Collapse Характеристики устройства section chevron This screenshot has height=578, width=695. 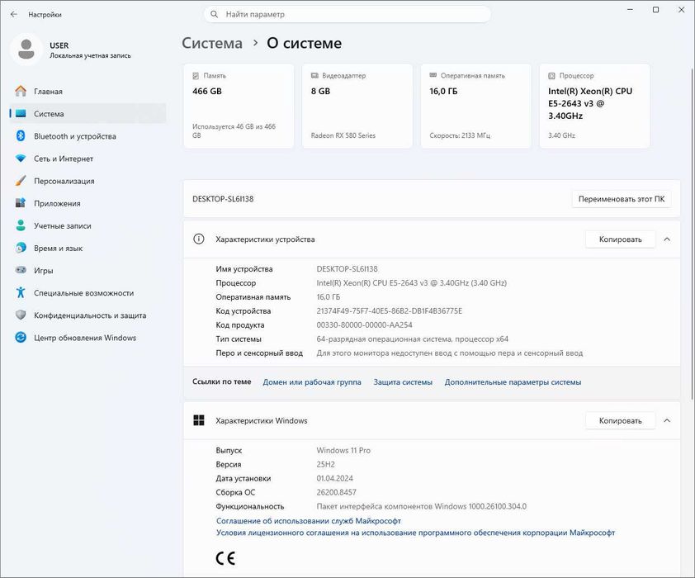[x=667, y=239]
